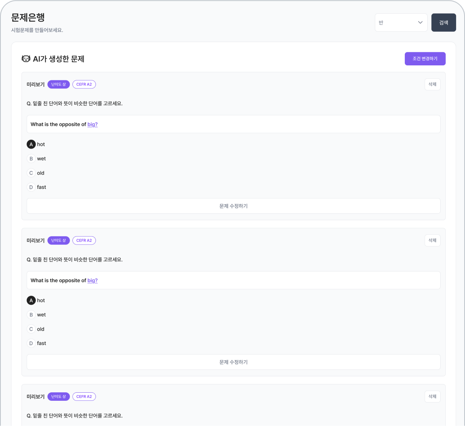This screenshot has height=426, width=465.
Task: Click CEFR A2 tag on second question
Action: click(84, 240)
